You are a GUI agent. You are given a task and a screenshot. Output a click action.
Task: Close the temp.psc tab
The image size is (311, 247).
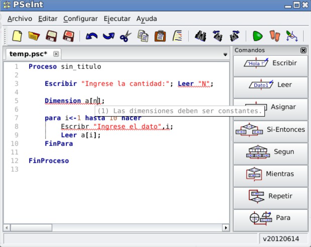pyautogui.click(x=56, y=54)
